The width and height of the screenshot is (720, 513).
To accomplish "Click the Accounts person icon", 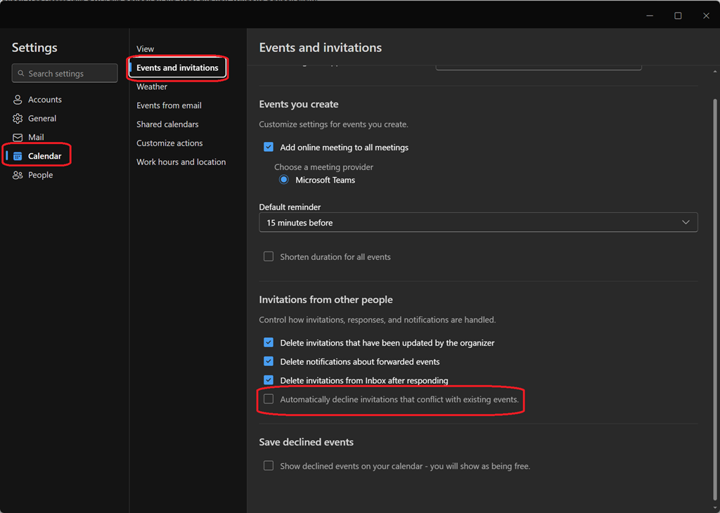I will (x=18, y=100).
